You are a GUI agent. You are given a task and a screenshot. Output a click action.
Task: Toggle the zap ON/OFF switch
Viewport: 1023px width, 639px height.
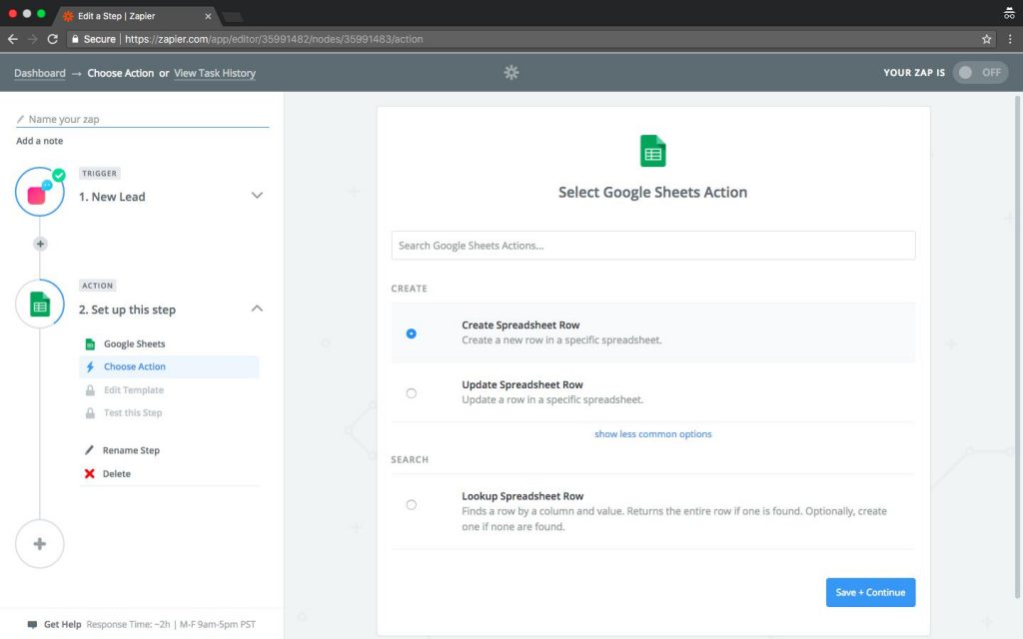pos(980,72)
